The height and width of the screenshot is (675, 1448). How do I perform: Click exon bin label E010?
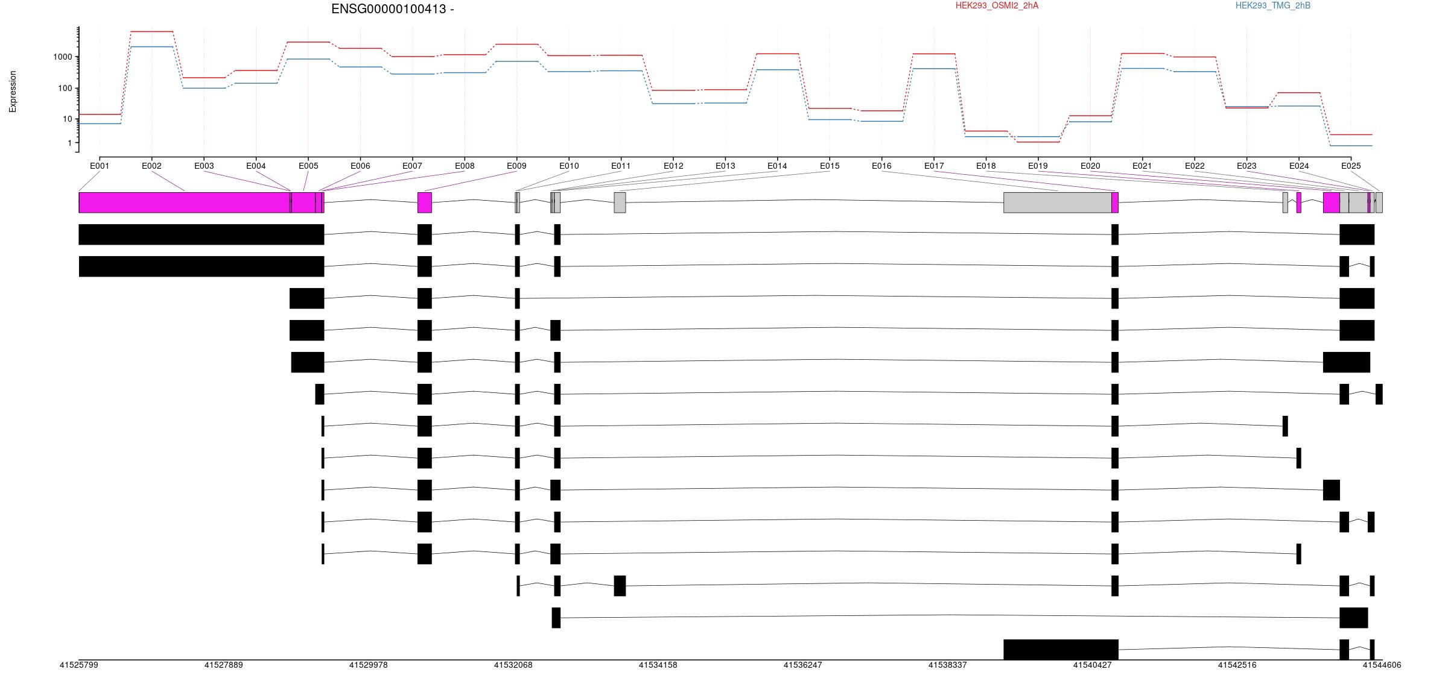(569, 166)
